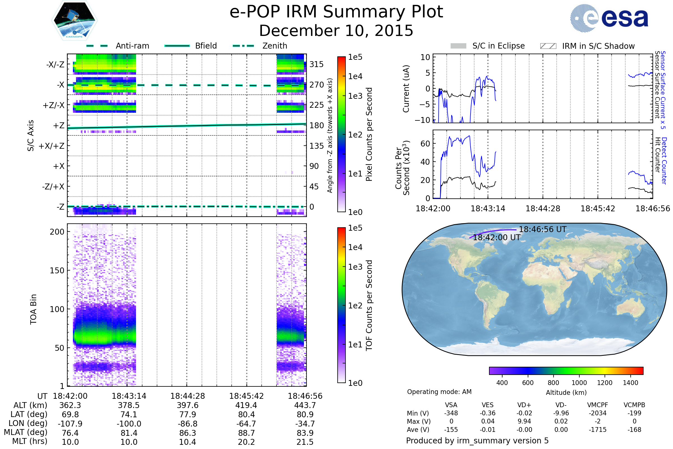Viewport: 673px width, 449px height.
Task: Click the Produced by irm_summary version 5 text
Action: [x=477, y=440]
